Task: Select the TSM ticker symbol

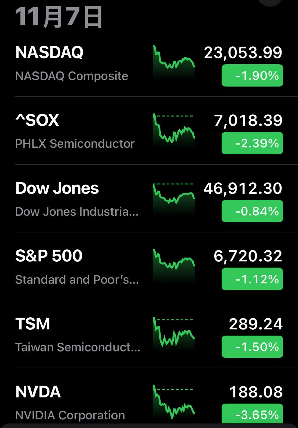Action: (x=33, y=324)
